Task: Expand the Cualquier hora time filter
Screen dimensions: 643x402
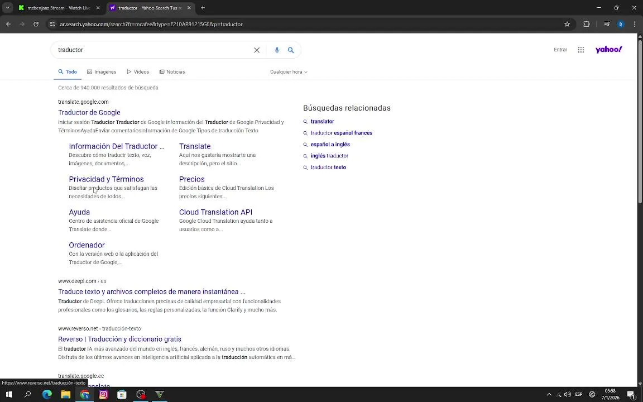Action: click(x=289, y=72)
